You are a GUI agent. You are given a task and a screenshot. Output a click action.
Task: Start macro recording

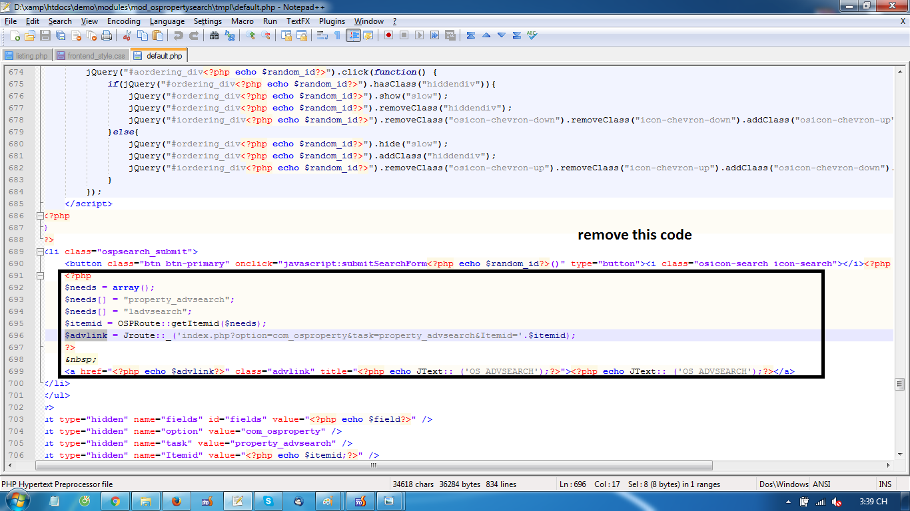[388, 35]
